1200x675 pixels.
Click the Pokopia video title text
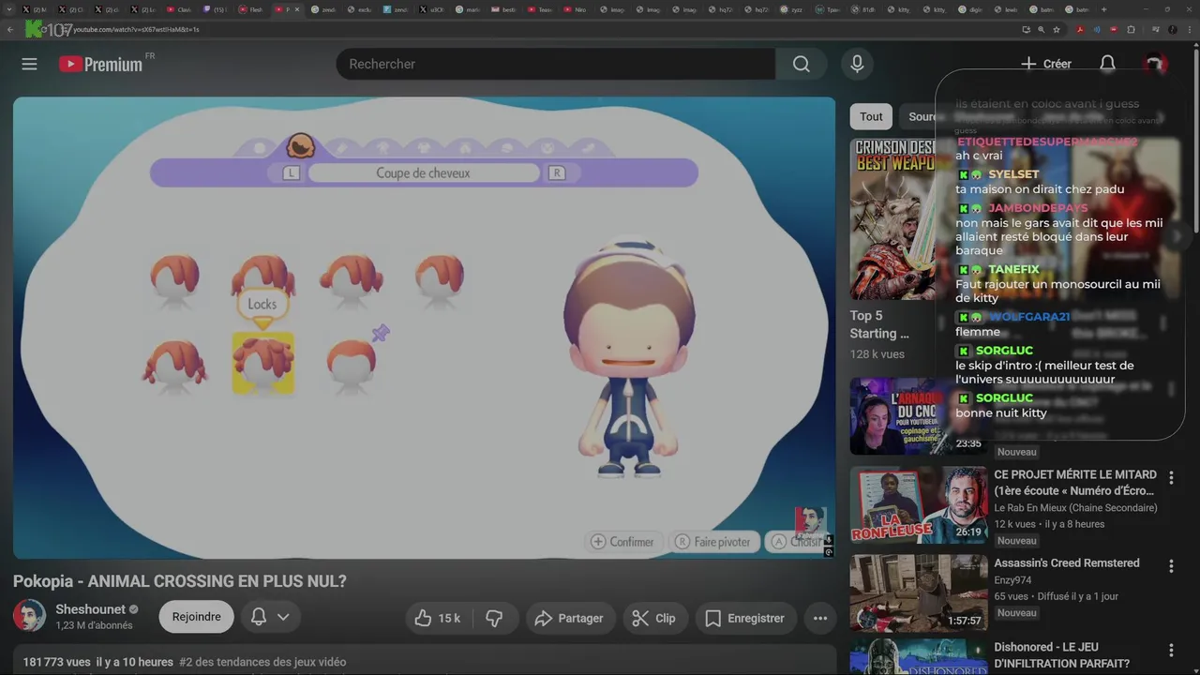180,581
